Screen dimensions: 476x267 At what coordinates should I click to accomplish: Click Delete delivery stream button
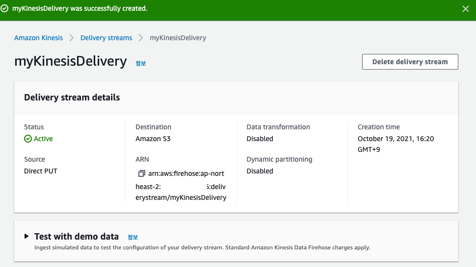click(x=410, y=62)
